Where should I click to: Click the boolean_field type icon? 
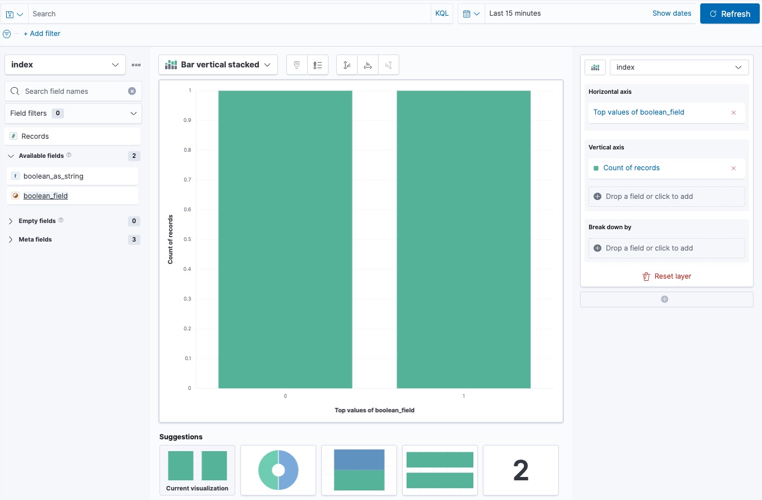pos(16,196)
